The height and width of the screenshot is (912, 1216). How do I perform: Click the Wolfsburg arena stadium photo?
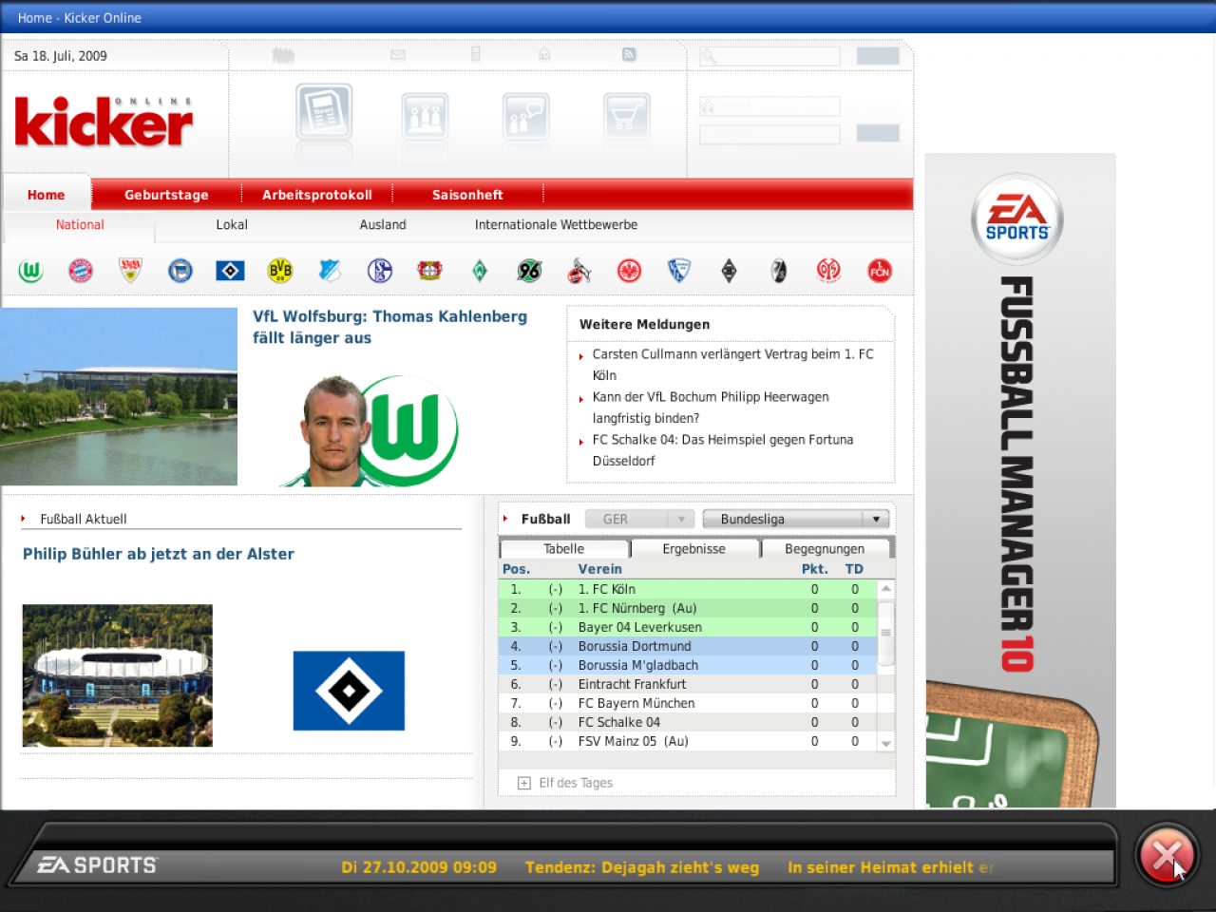(x=119, y=396)
